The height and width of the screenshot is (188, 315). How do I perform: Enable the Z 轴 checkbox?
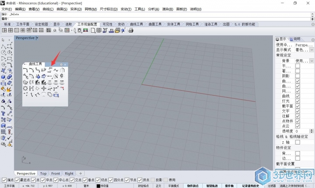coord(298,142)
